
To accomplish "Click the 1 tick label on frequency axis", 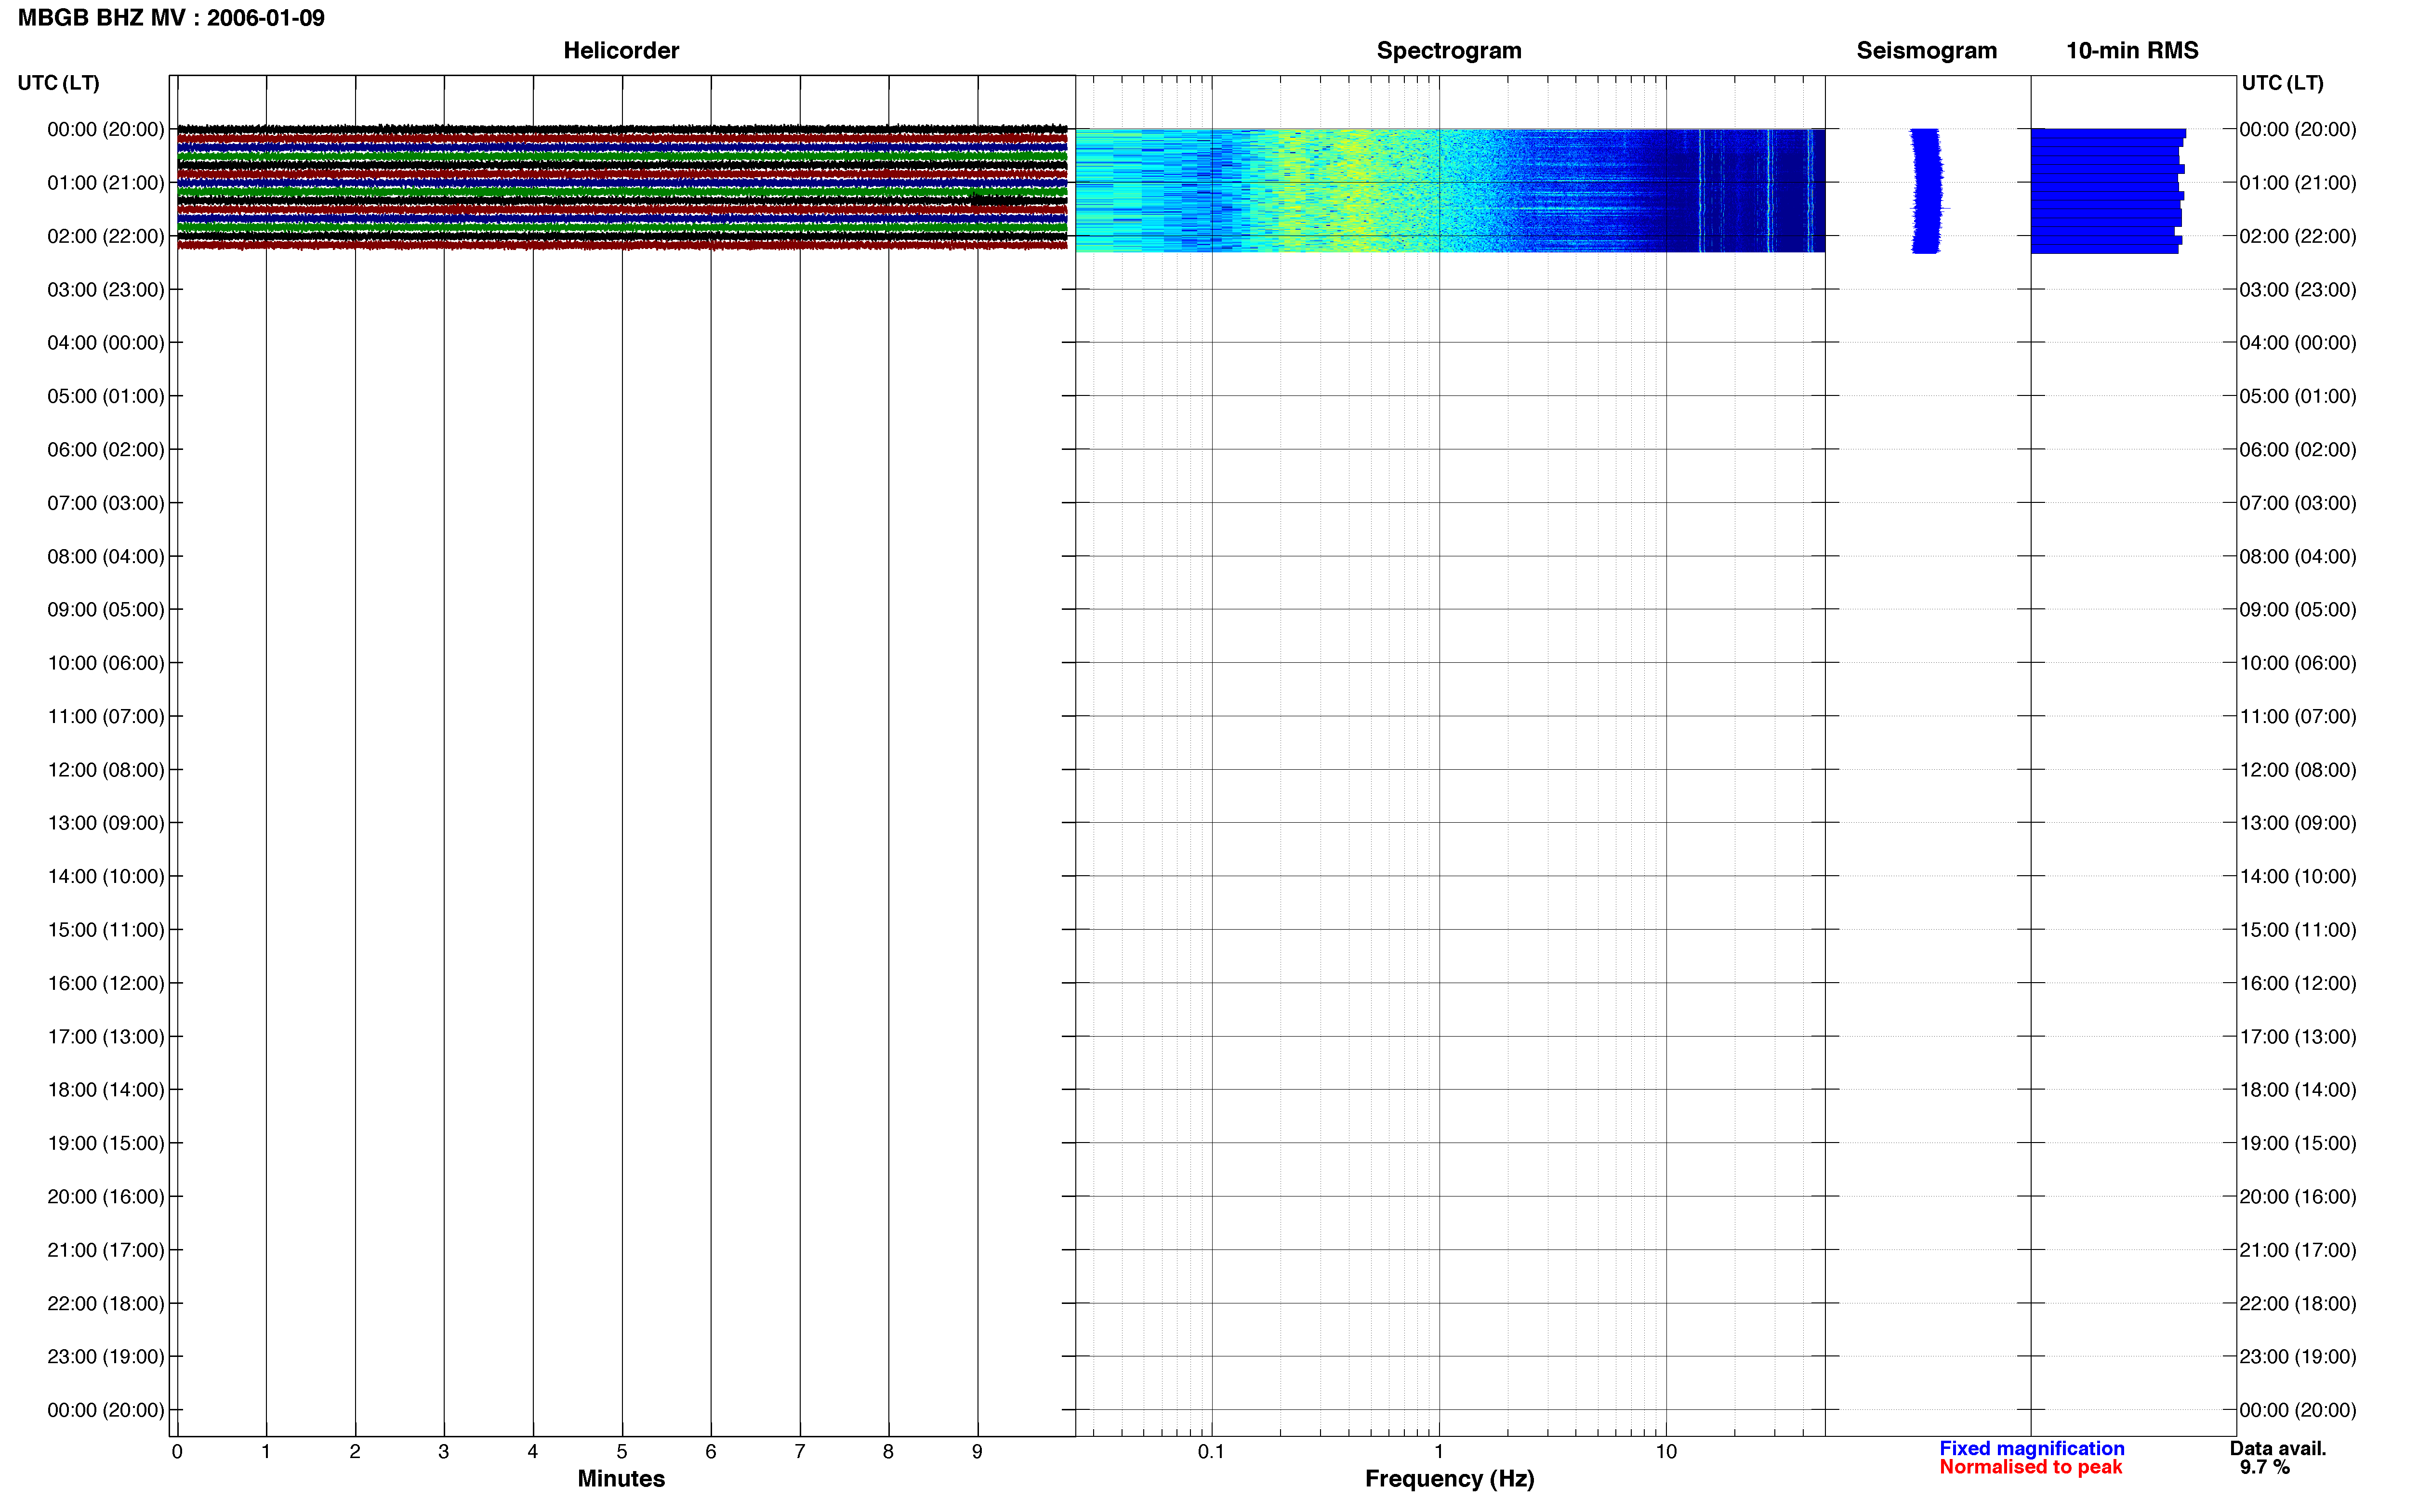I will (x=1439, y=1452).
